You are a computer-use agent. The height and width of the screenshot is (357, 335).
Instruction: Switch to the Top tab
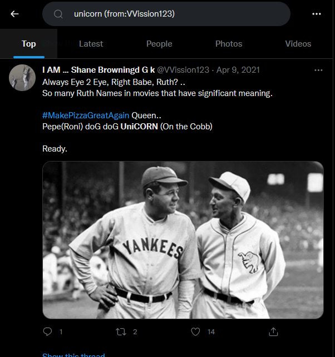click(28, 44)
